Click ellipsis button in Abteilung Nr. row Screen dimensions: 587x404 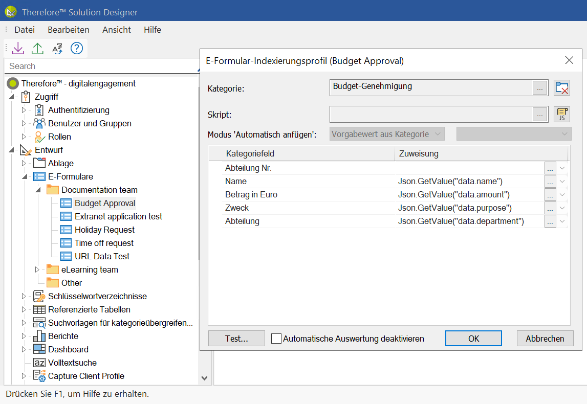pos(550,168)
